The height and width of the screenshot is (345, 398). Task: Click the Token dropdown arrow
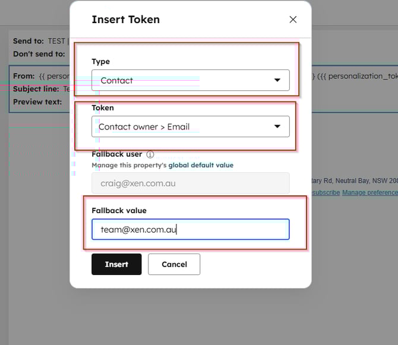277,126
